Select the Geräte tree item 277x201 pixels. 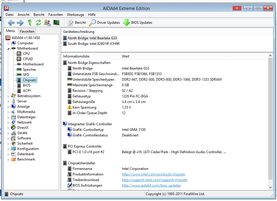22,133
